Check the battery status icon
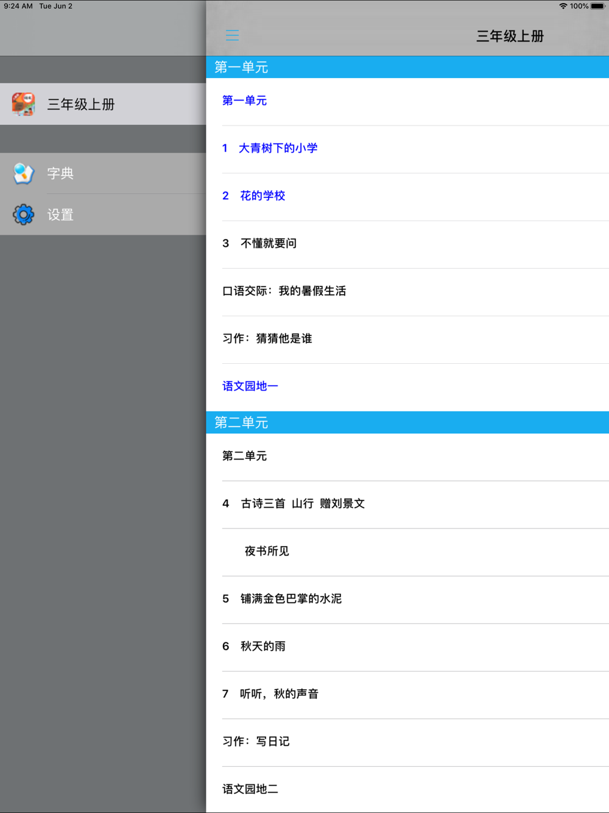 pos(597,6)
